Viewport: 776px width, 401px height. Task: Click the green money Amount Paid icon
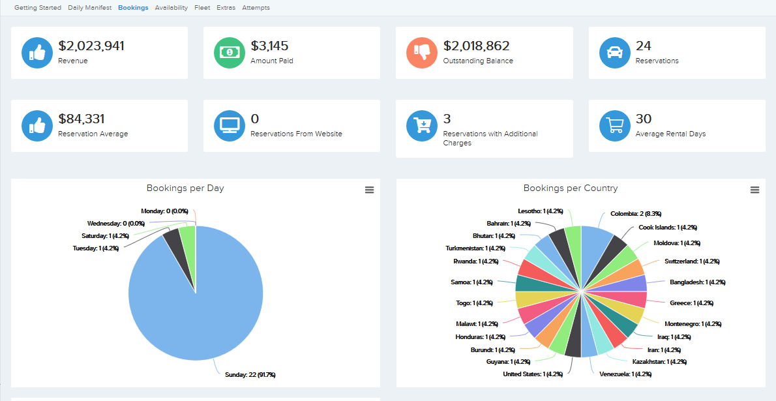(230, 53)
